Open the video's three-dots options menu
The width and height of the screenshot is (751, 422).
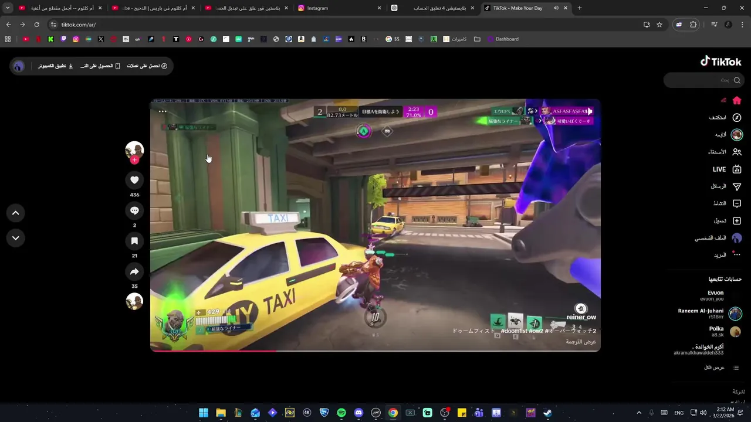[163, 111]
